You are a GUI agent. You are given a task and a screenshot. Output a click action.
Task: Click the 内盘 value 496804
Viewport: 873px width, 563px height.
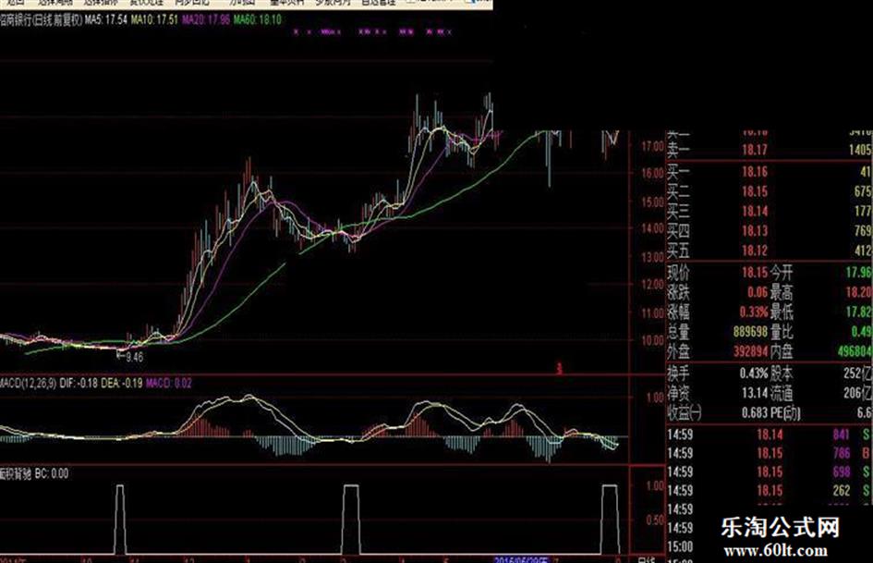[x=855, y=351]
